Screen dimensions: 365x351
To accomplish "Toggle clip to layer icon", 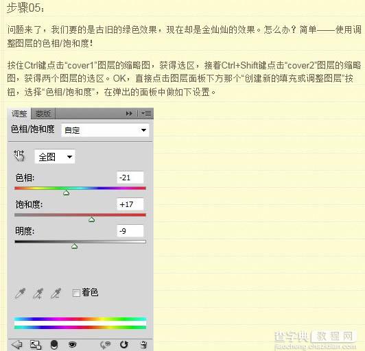I will coord(54,344).
